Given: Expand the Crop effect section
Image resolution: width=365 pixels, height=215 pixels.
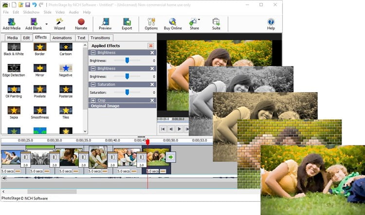Looking at the screenshot, I should click(x=93, y=100).
